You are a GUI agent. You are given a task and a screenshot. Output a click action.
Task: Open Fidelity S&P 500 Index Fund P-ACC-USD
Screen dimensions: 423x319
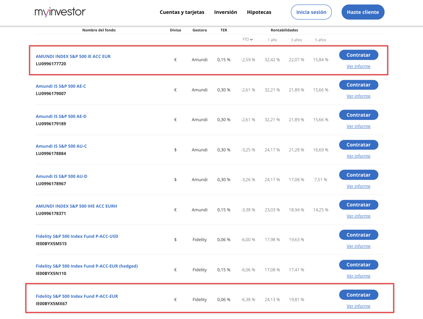(77, 236)
